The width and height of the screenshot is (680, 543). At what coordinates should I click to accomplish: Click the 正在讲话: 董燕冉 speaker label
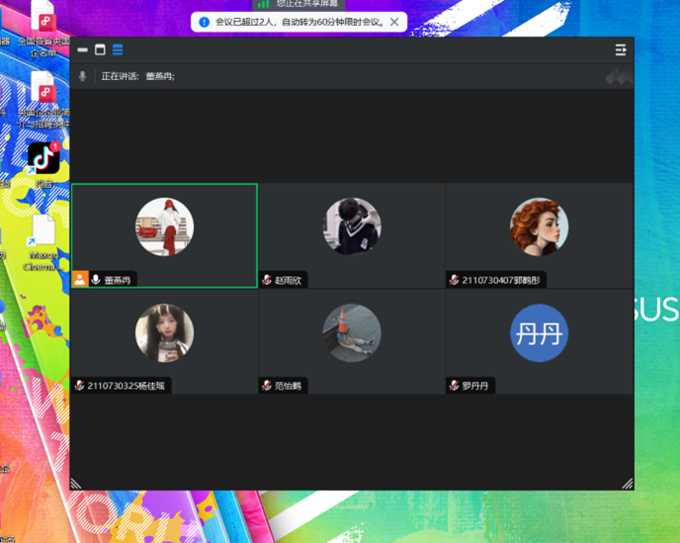pos(138,76)
